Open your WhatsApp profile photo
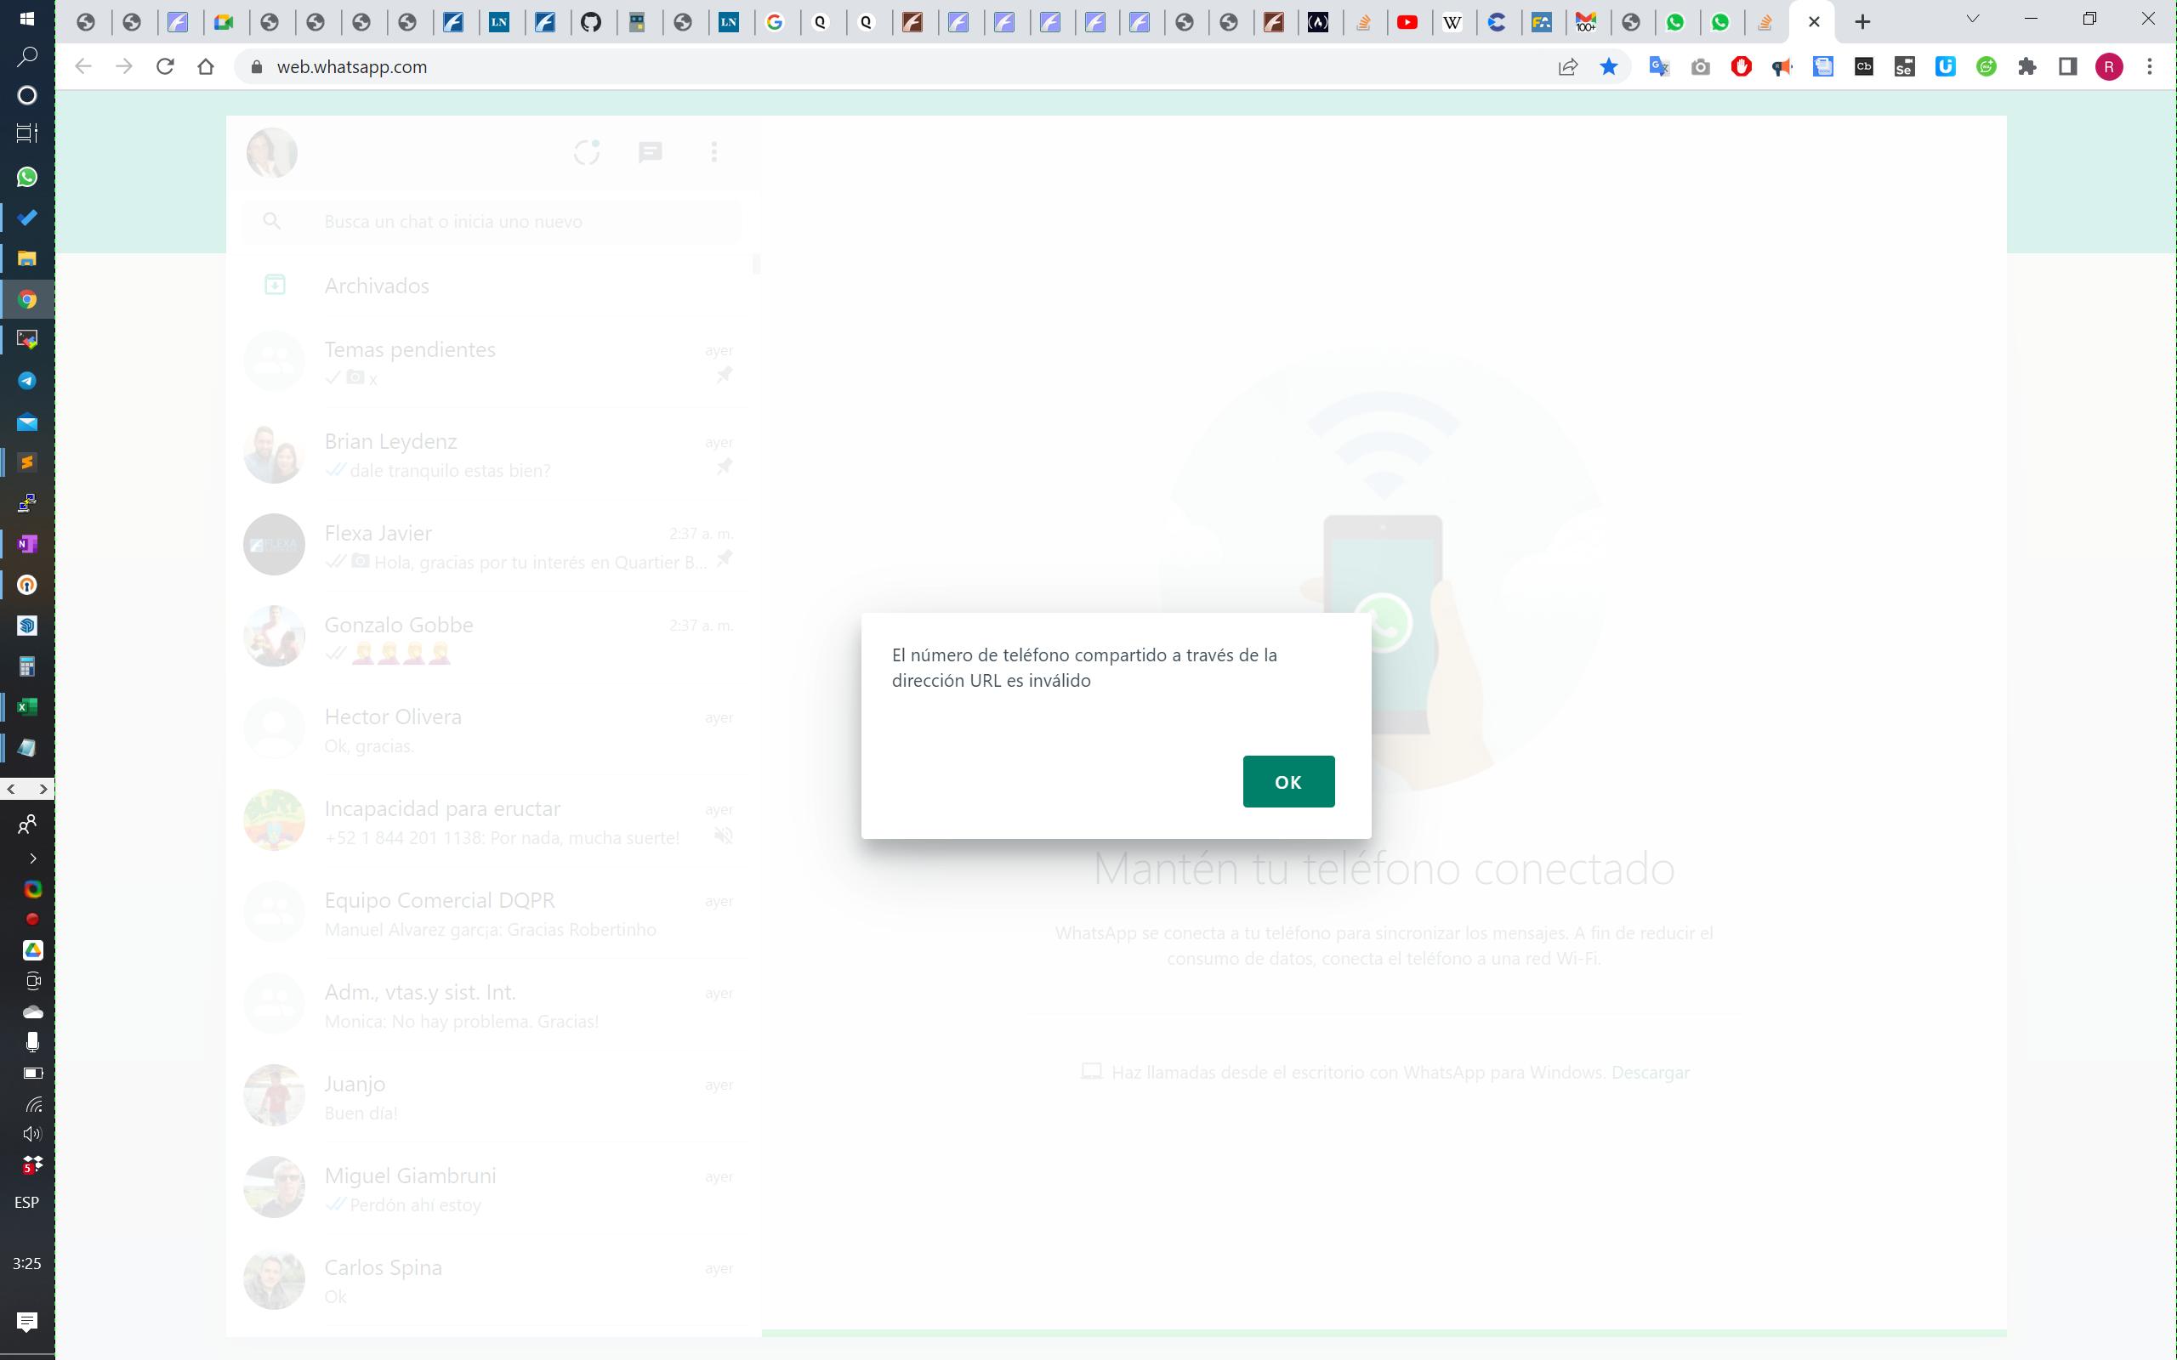 click(271, 152)
